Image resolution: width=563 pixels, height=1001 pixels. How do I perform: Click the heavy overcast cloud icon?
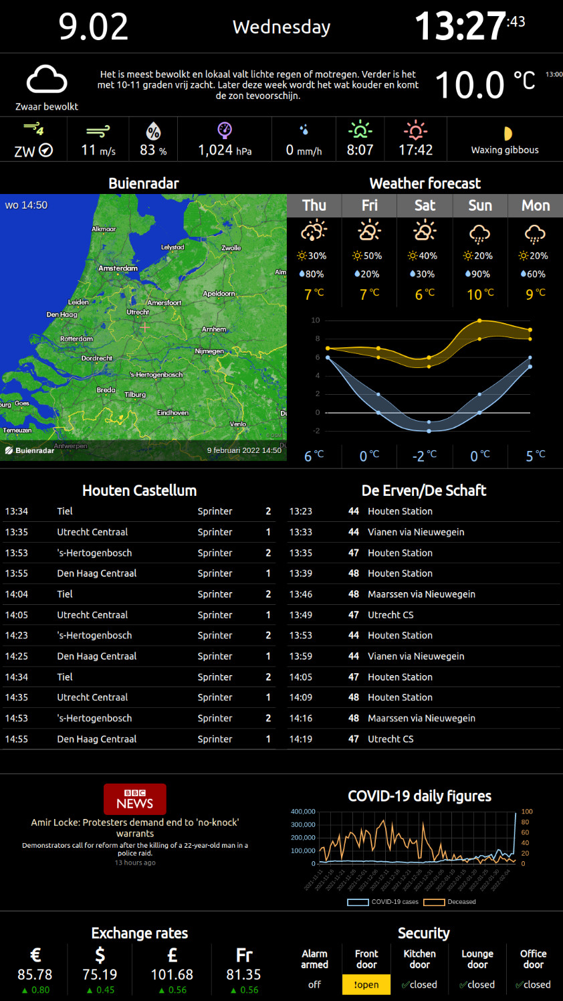47,80
